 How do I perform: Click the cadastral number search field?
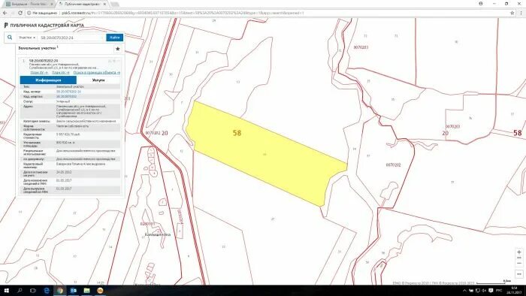pos(71,38)
